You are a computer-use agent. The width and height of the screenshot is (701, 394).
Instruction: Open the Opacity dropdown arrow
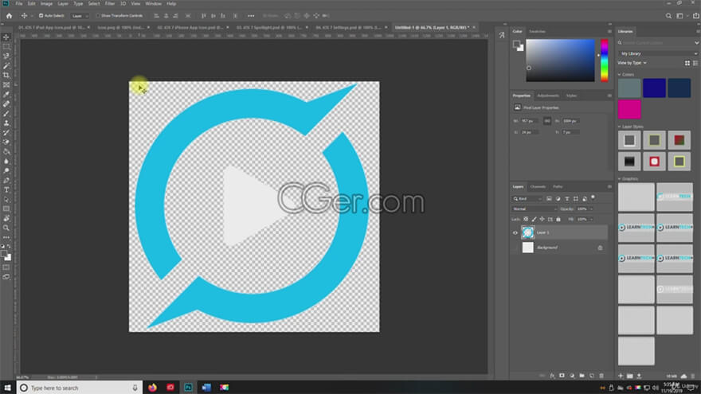click(x=591, y=209)
